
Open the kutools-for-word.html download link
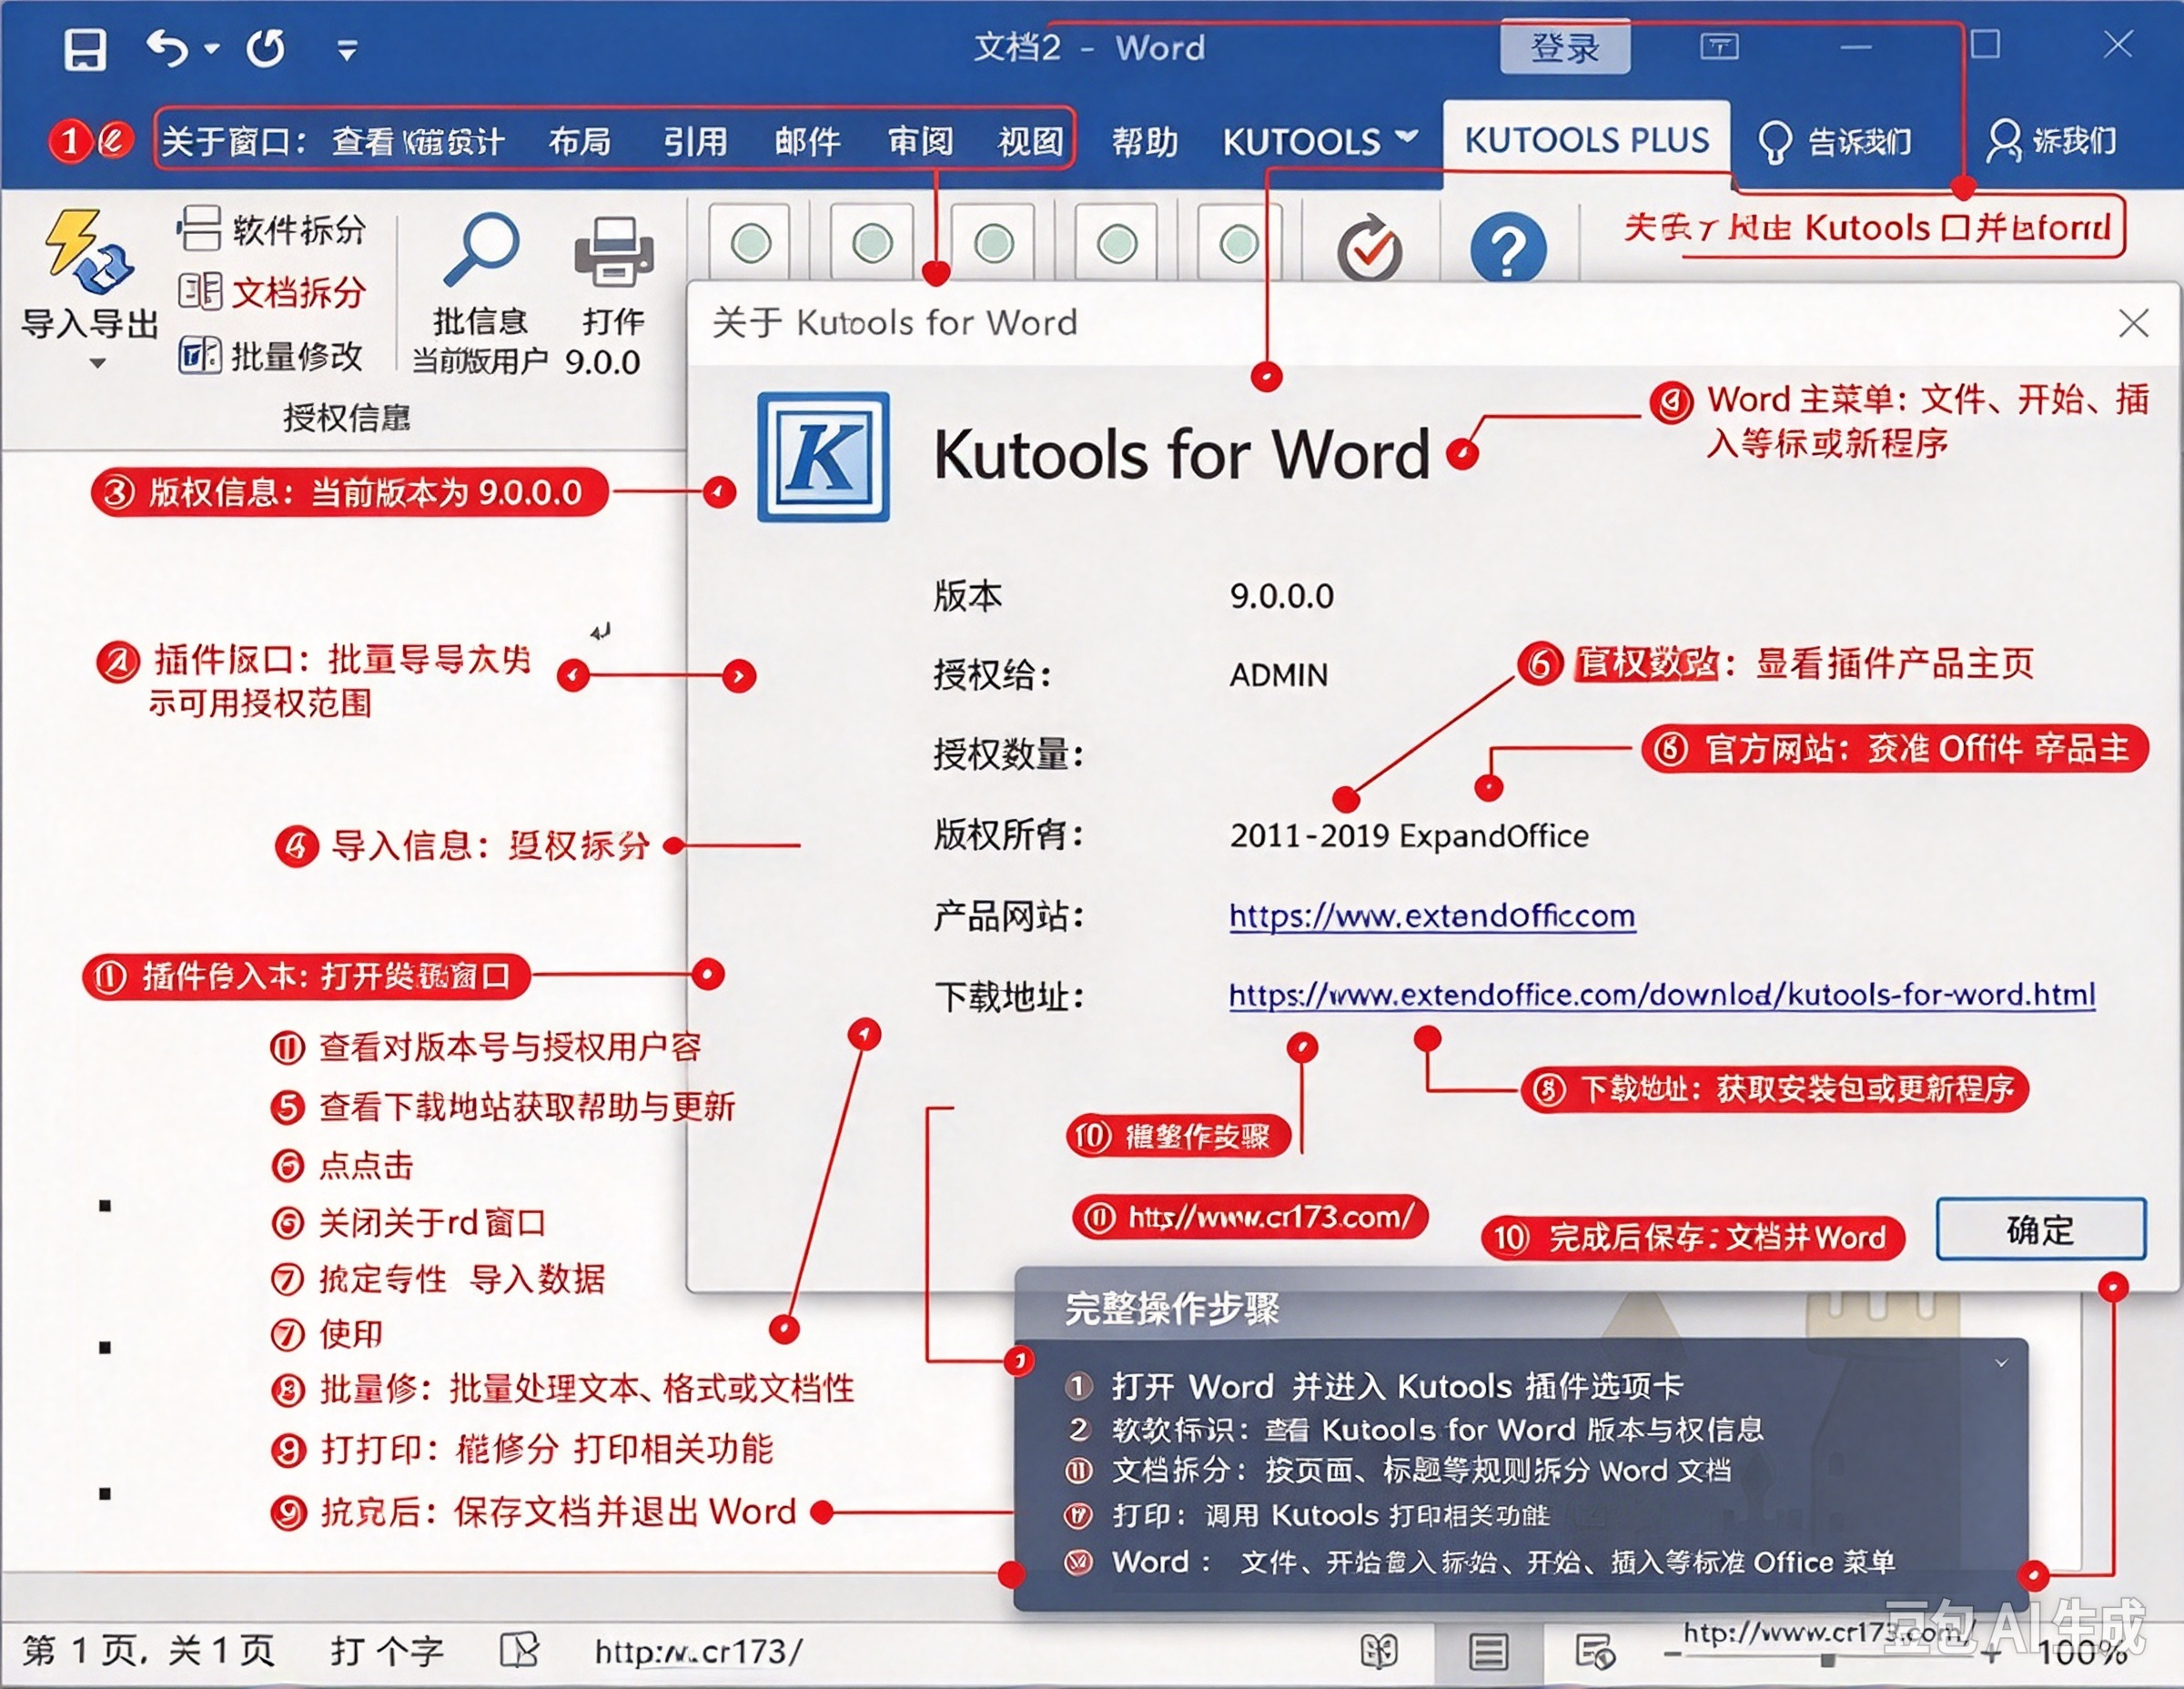1662,994
